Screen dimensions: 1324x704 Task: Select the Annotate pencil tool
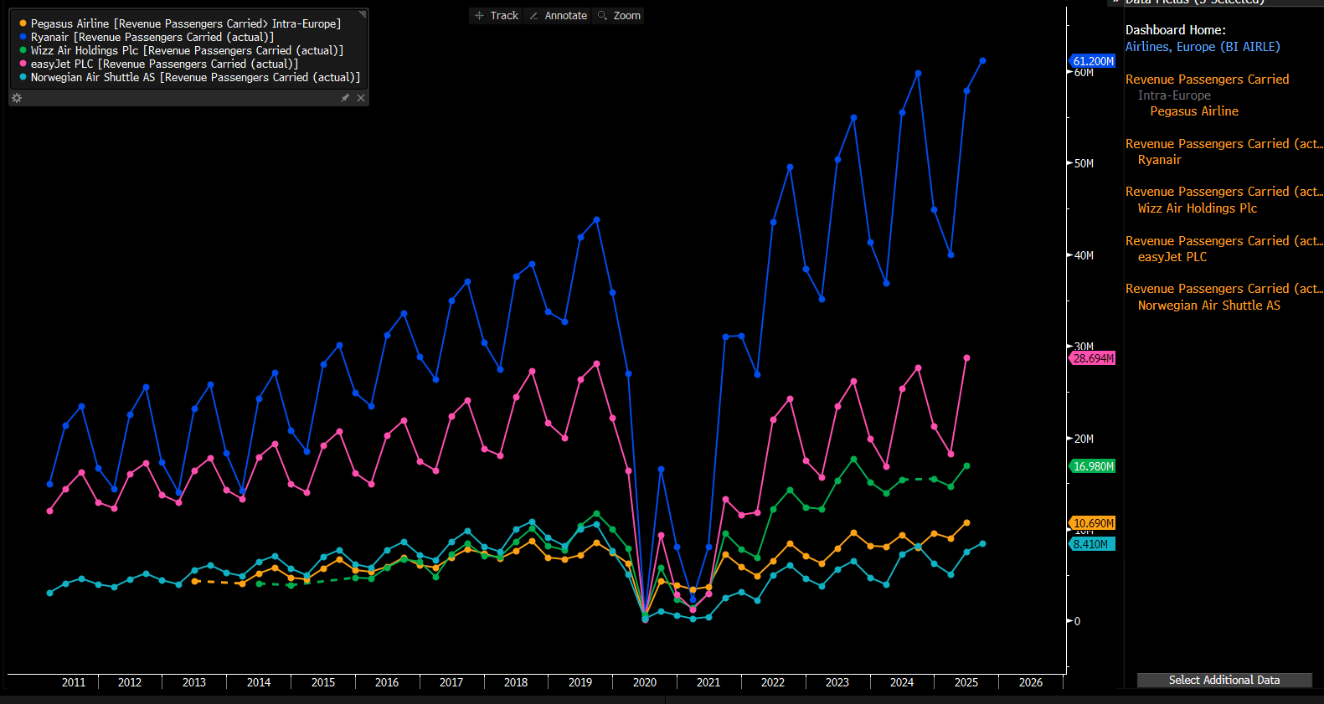click(558, 16)
